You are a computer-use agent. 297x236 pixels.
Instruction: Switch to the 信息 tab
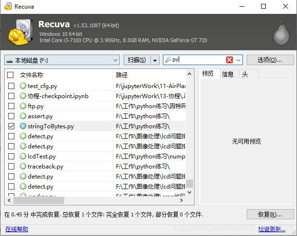point(228,74)
